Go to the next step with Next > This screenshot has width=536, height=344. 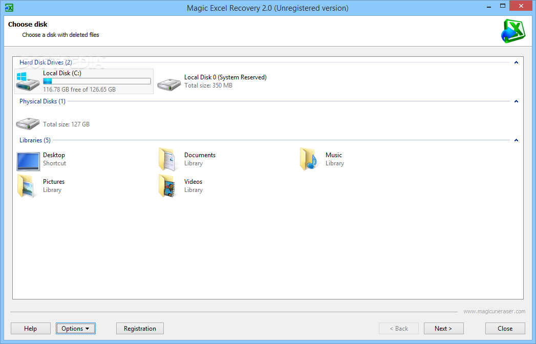pos(444,328)
